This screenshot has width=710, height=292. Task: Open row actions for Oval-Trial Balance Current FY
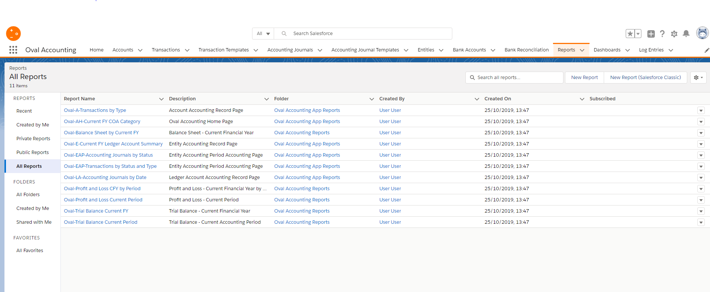(x=701, y=211)
